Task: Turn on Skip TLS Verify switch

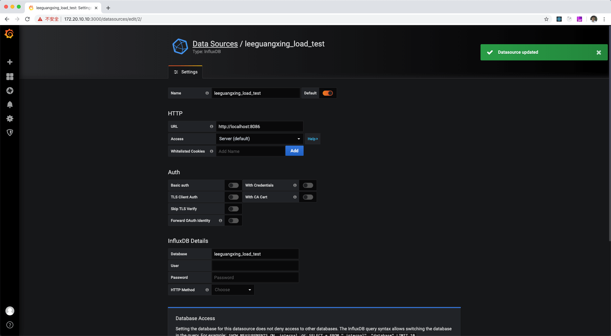Action: point(233,209)
